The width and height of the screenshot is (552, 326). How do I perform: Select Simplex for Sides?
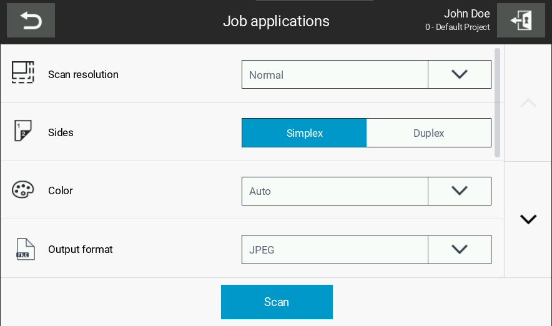point(304,133)
